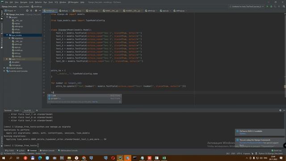Collapse the type_models folder
Viewport: 286px width, 161px height.
pyautogui.click(x=7, y=35)
